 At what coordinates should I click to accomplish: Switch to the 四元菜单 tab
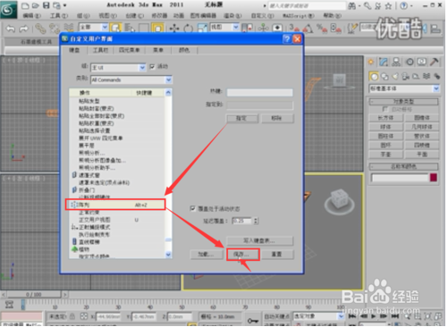coord(129,50)
